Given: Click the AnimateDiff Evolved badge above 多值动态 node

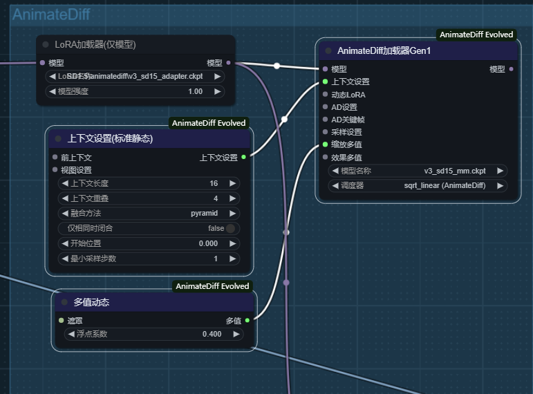Looking at the screenshot, I should (212, 286).
